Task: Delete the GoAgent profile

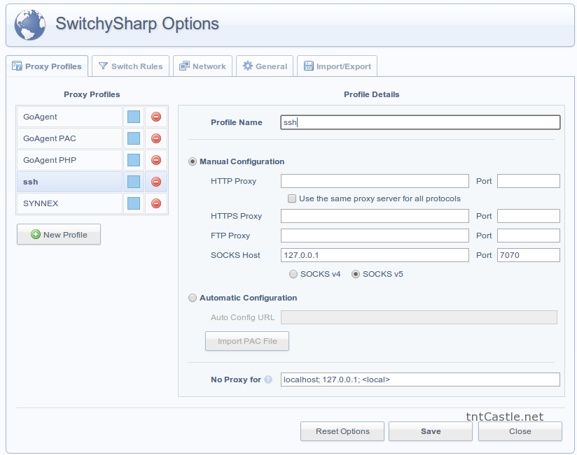Action: [x=155, y=116]
